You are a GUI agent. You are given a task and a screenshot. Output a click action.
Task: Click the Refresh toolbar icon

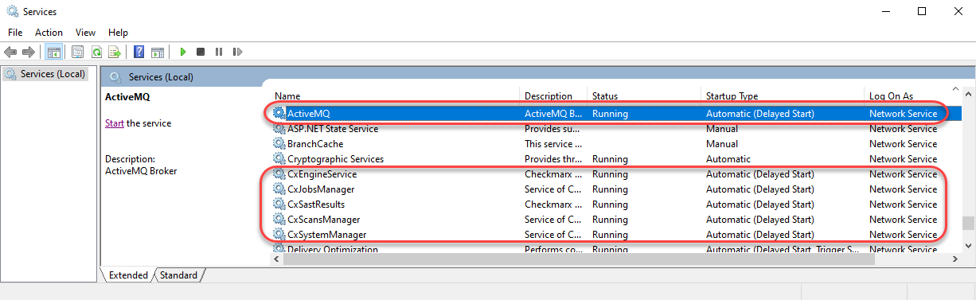coord(96,52)
